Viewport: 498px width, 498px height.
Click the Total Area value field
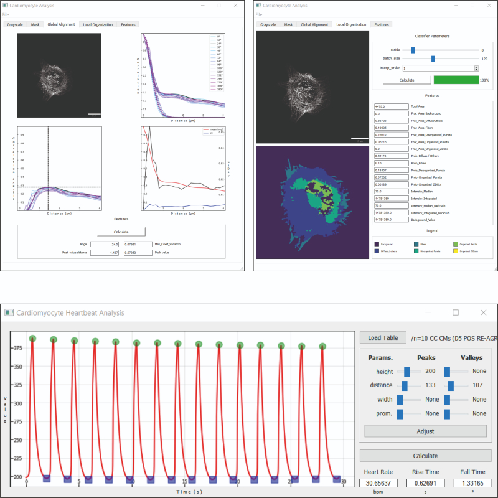(x=392, y=106)
